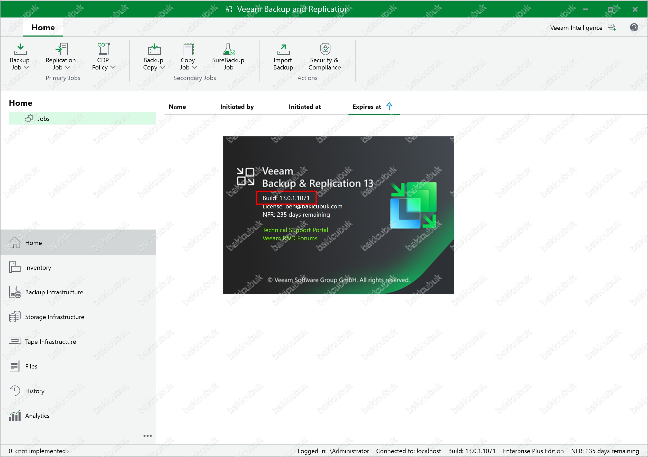Click the Import Backup icon
The height and width of the screenshot is (457, 648).
pyautogui.click(x=283, y=49)
